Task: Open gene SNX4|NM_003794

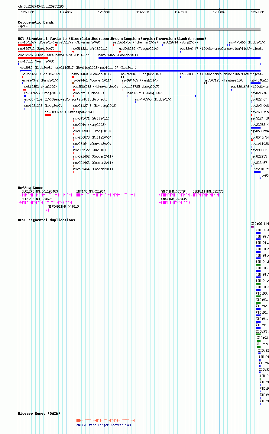Action: click(174, 191)
